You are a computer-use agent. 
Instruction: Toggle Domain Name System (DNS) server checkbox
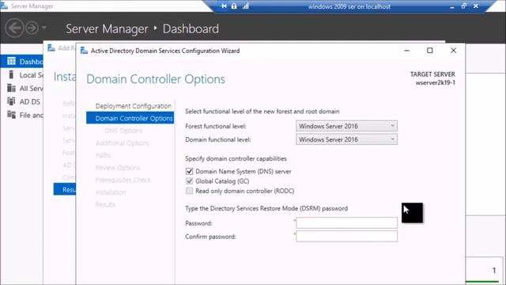coord(190,171)
